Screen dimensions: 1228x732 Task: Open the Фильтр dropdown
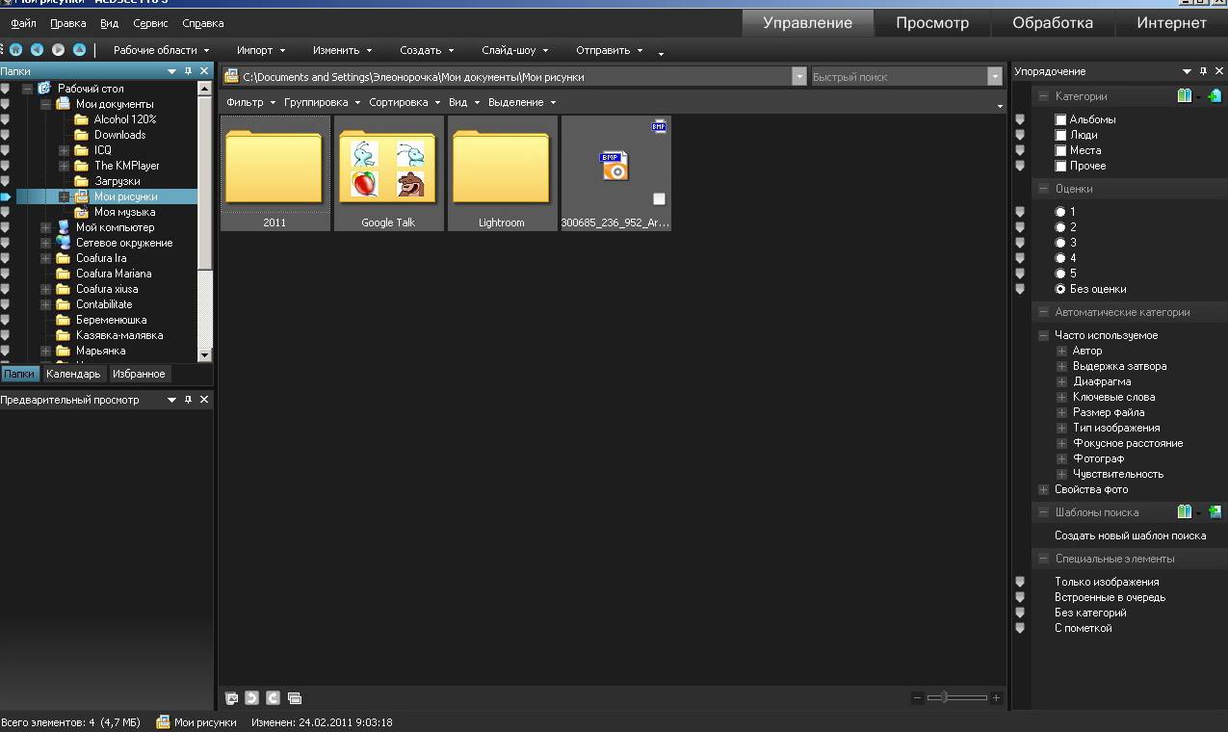250,102
